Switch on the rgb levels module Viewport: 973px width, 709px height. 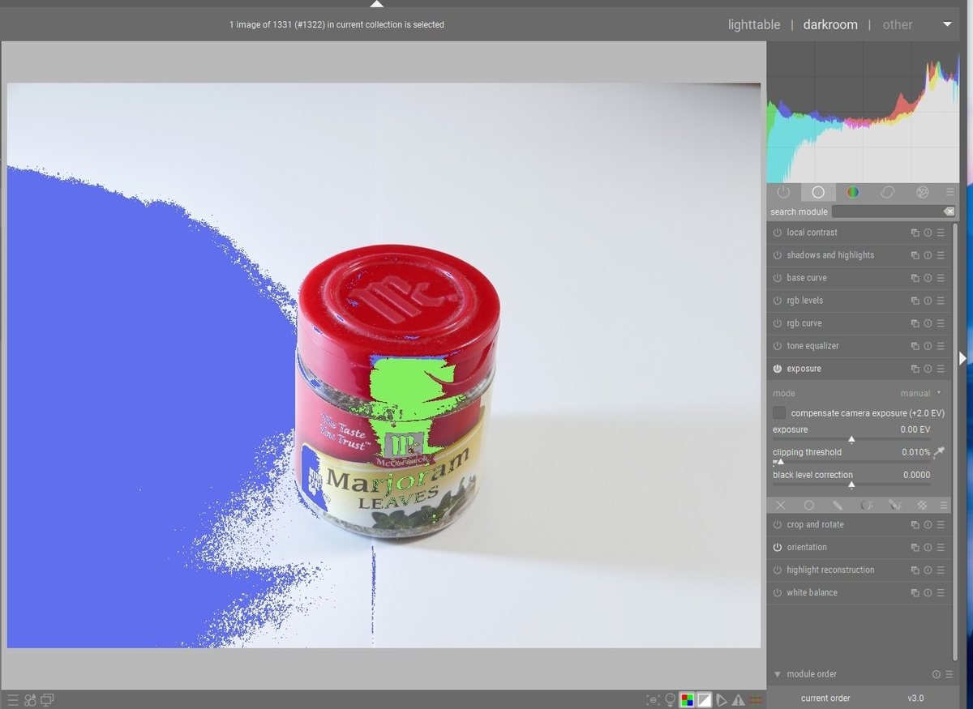pyautogui.click(x=778, y=301)
